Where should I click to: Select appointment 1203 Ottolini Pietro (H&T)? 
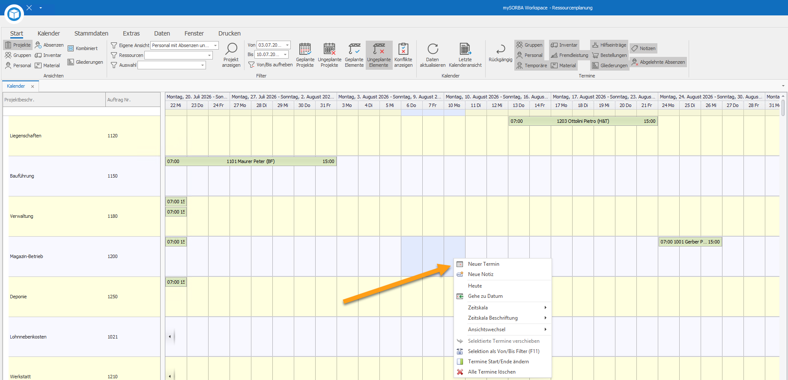coord(583,121)
